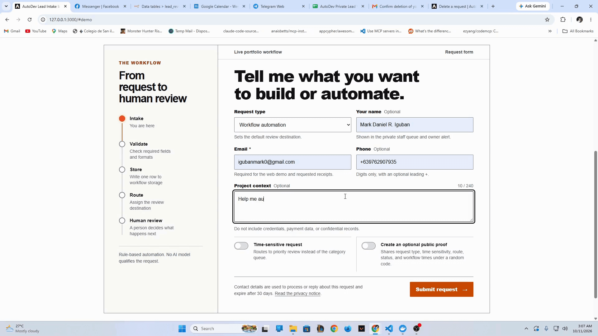598x336 pixels.
Task: Focus the Phone number field
Action: (x=415, y=162)
